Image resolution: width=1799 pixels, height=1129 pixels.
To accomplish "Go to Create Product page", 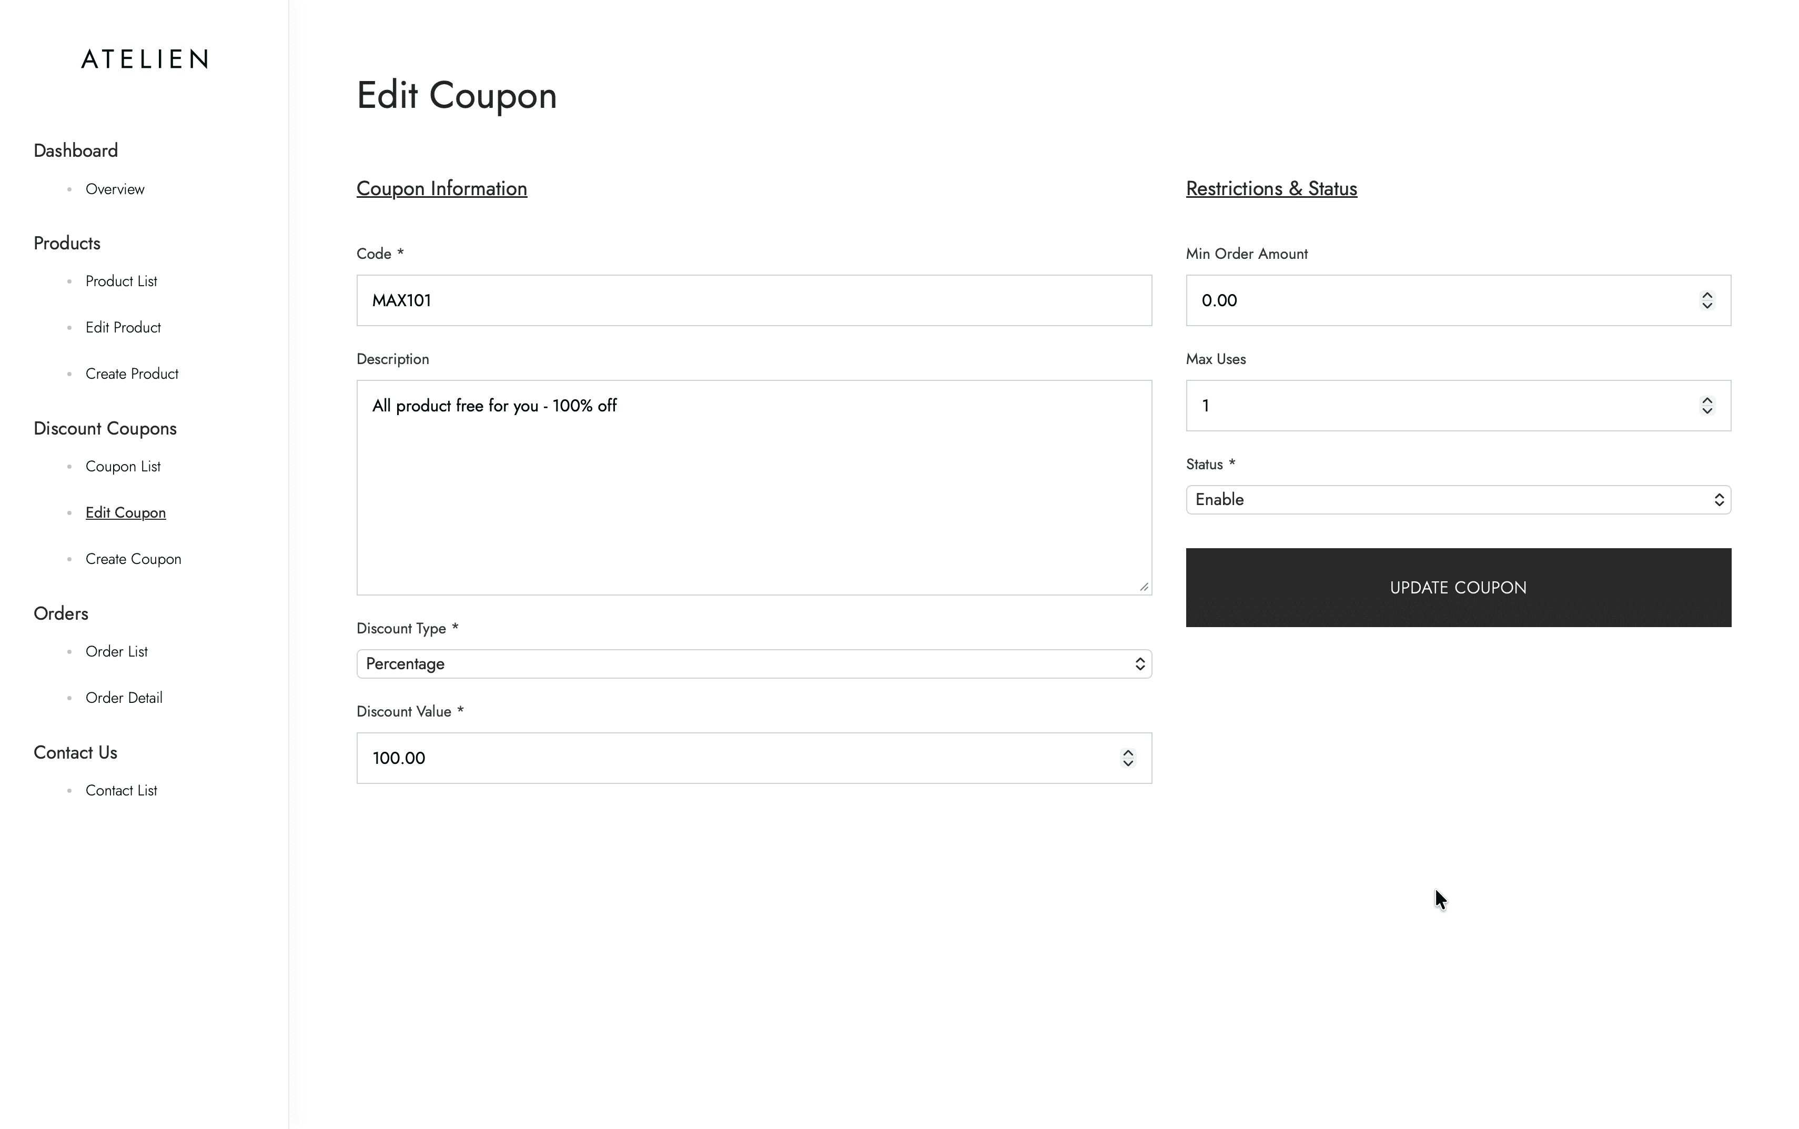I will click(x=132, y=374).
